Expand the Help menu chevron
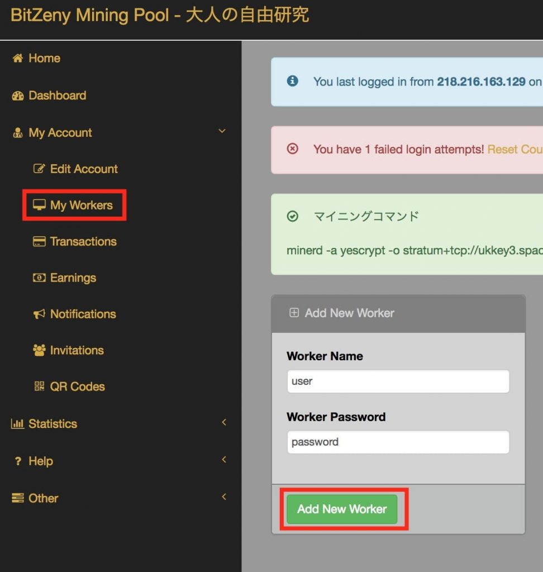Image resolution: width=543 pixels, height=572 pixels. pyautogui.click(x=224, y=460)
